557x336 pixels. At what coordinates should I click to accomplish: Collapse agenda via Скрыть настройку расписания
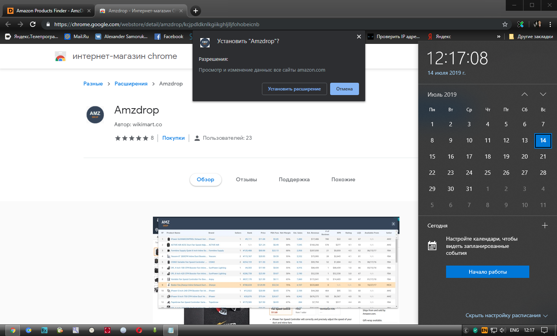coord(507,316)
